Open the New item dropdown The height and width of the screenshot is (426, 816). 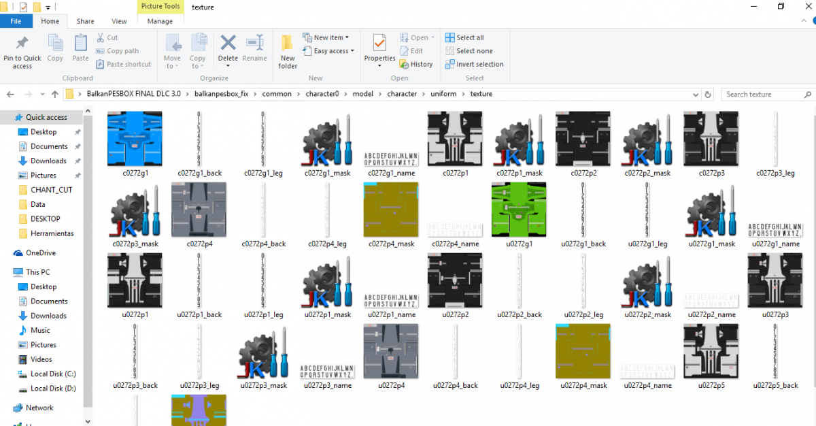pos(325,37)
